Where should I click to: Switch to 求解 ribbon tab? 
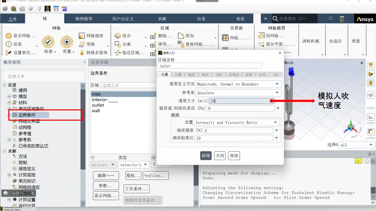tap(162, 19)
